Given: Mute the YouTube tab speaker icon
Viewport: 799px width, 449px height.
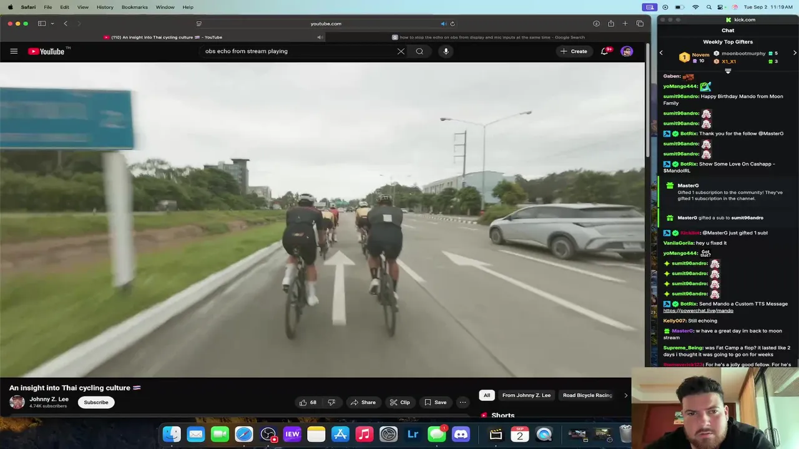Looking at the screenshot, I should [320, 37].
